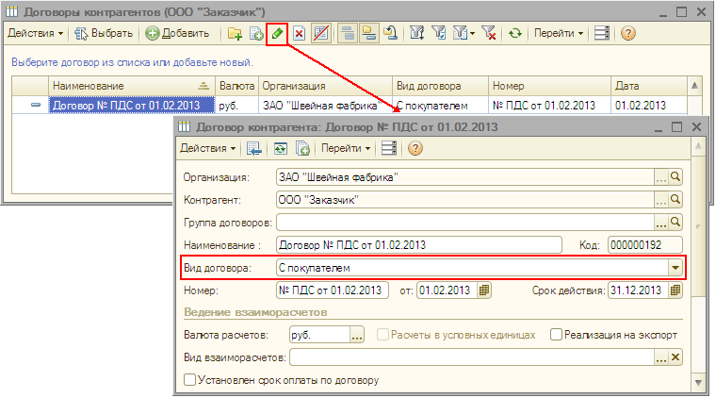Click the Вид договора column header

coord(440,86)
